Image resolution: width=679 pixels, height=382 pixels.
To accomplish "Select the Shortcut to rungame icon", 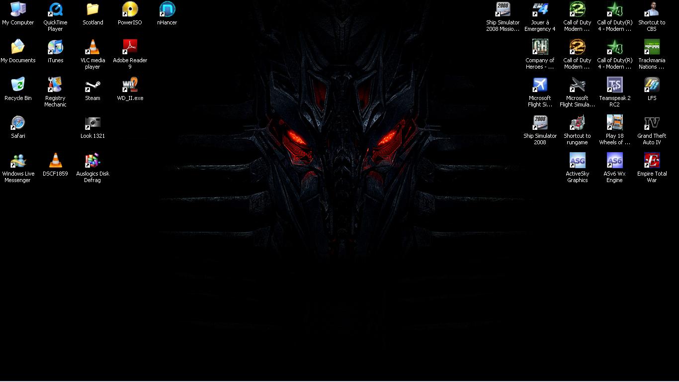I will tap(577, 123).
